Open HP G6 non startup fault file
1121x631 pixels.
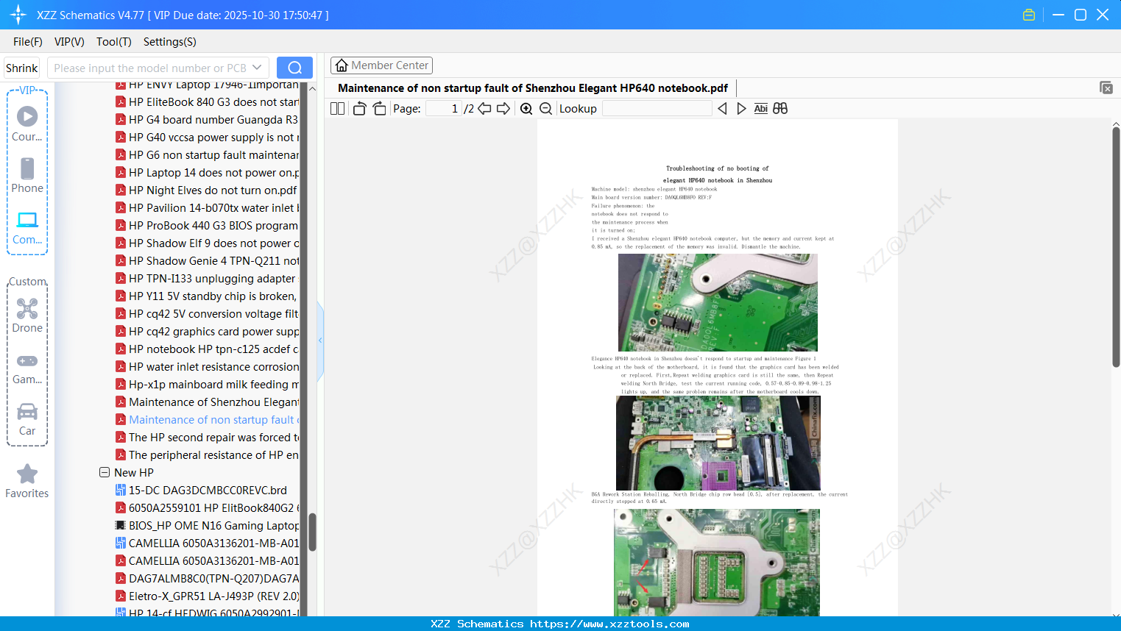[207, 155]
